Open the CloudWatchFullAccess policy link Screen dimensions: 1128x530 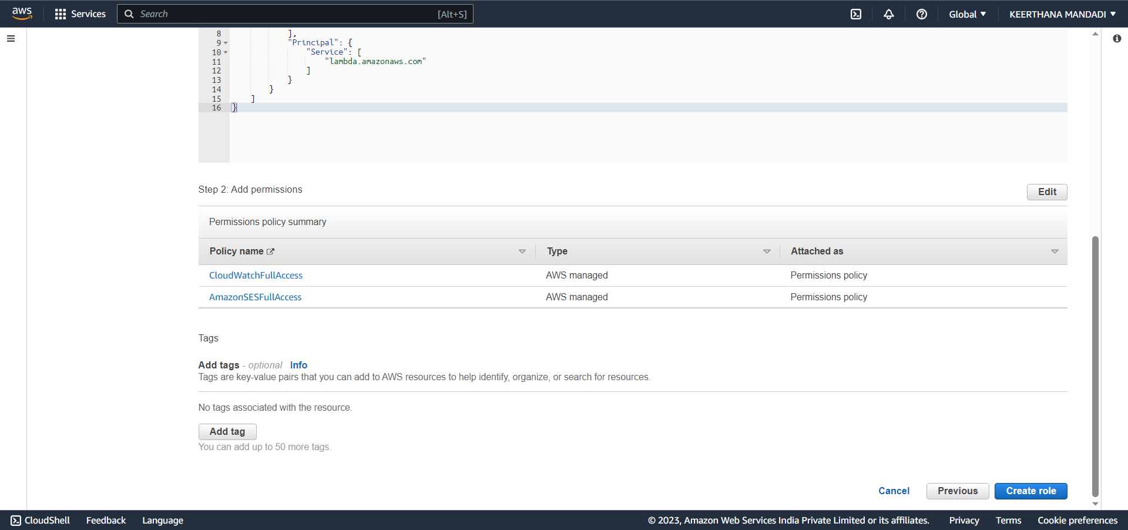[256, 275]
